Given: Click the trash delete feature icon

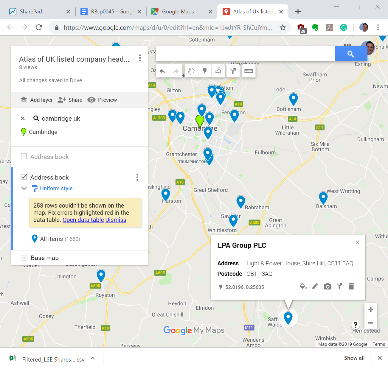Looking at the screenshot, I should click(351, 287).
